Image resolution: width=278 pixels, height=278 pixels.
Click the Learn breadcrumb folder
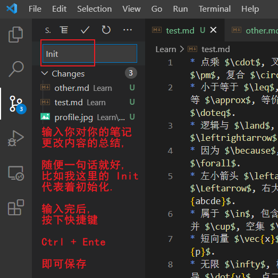point(166,49)
